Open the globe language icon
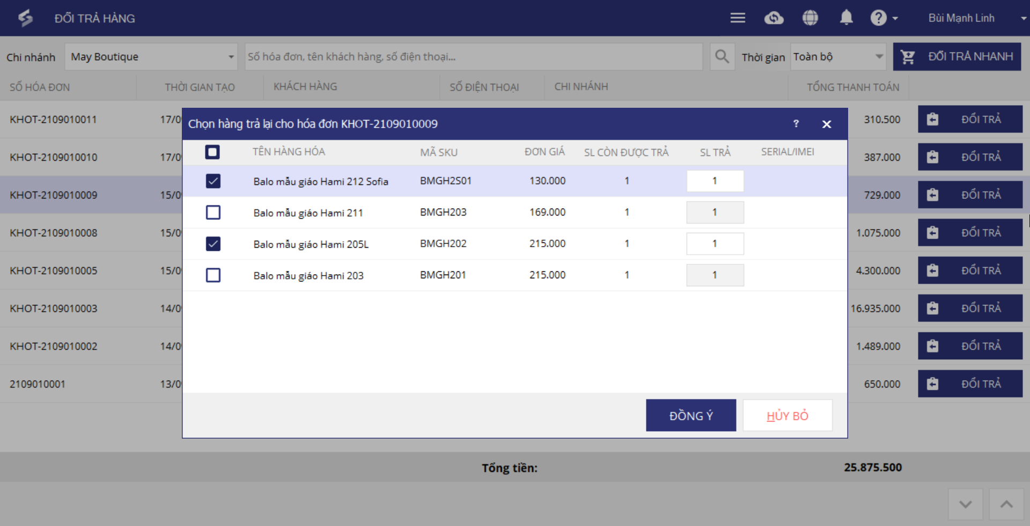This screenshot has height=526, width=1030. tap(810, 18)
